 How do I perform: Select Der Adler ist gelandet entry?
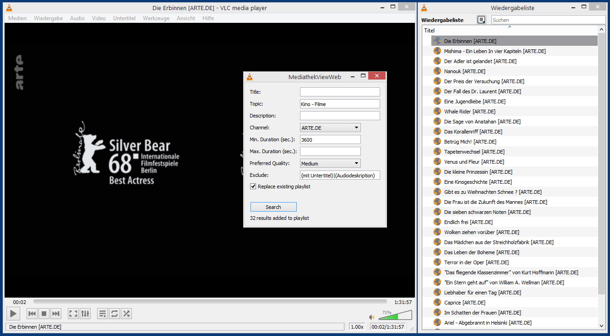coord(514,61)
